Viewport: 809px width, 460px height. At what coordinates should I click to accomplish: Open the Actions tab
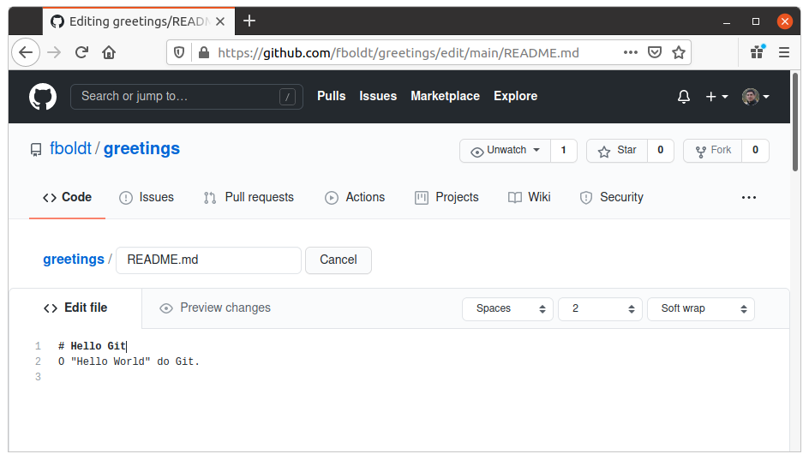click(x=355, y=198)
